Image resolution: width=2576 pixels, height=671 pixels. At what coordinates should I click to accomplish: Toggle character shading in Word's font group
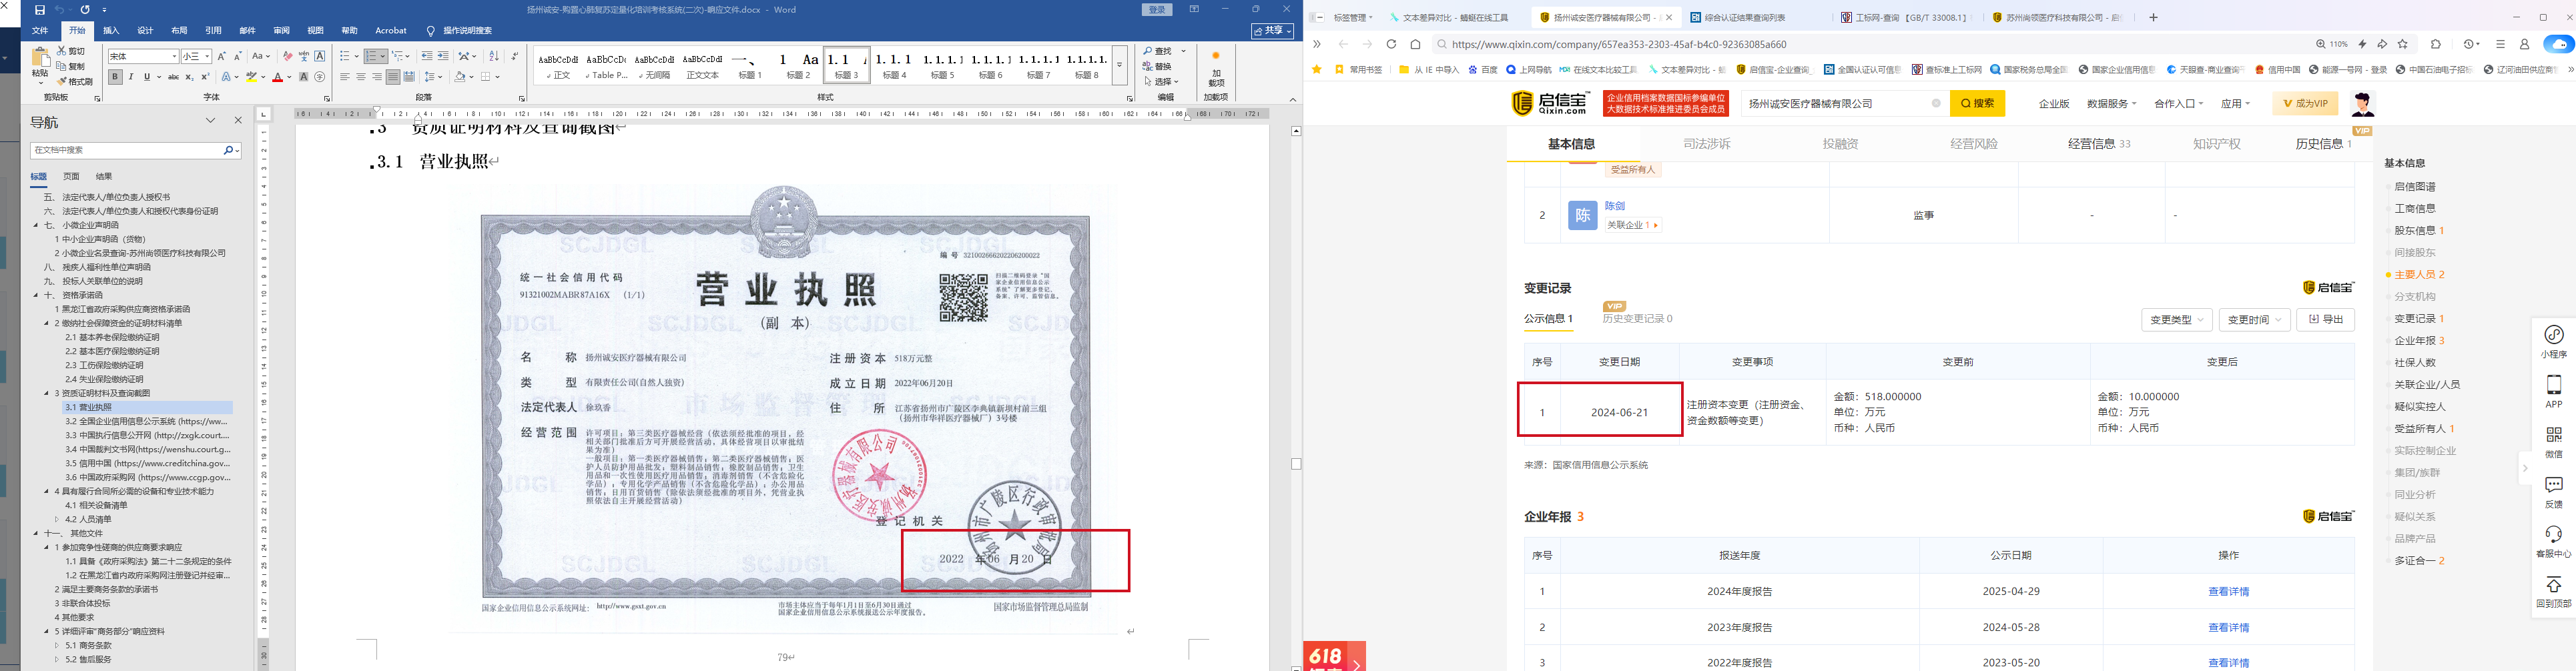tap(304, 77)
